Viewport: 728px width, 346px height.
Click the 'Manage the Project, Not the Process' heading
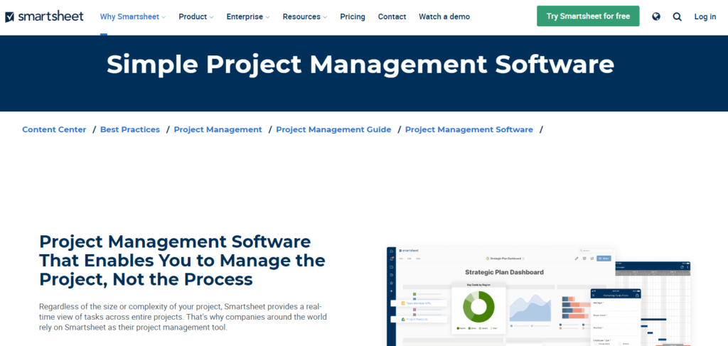182,261
